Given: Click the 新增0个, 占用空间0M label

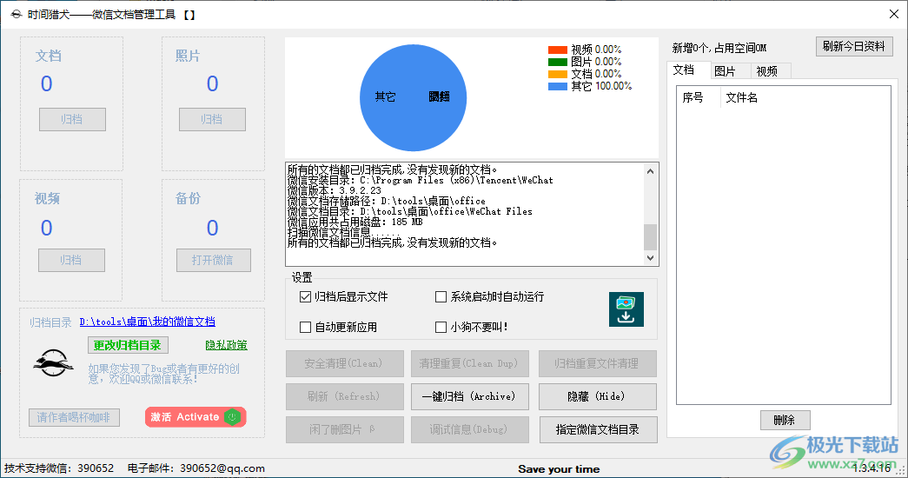Looking at the screenshot, I should [x=719, y=48].
